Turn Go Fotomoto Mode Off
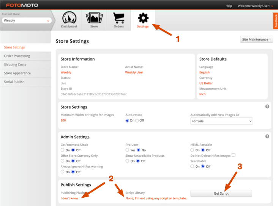 pyautogui.click(x=73, y=150)
